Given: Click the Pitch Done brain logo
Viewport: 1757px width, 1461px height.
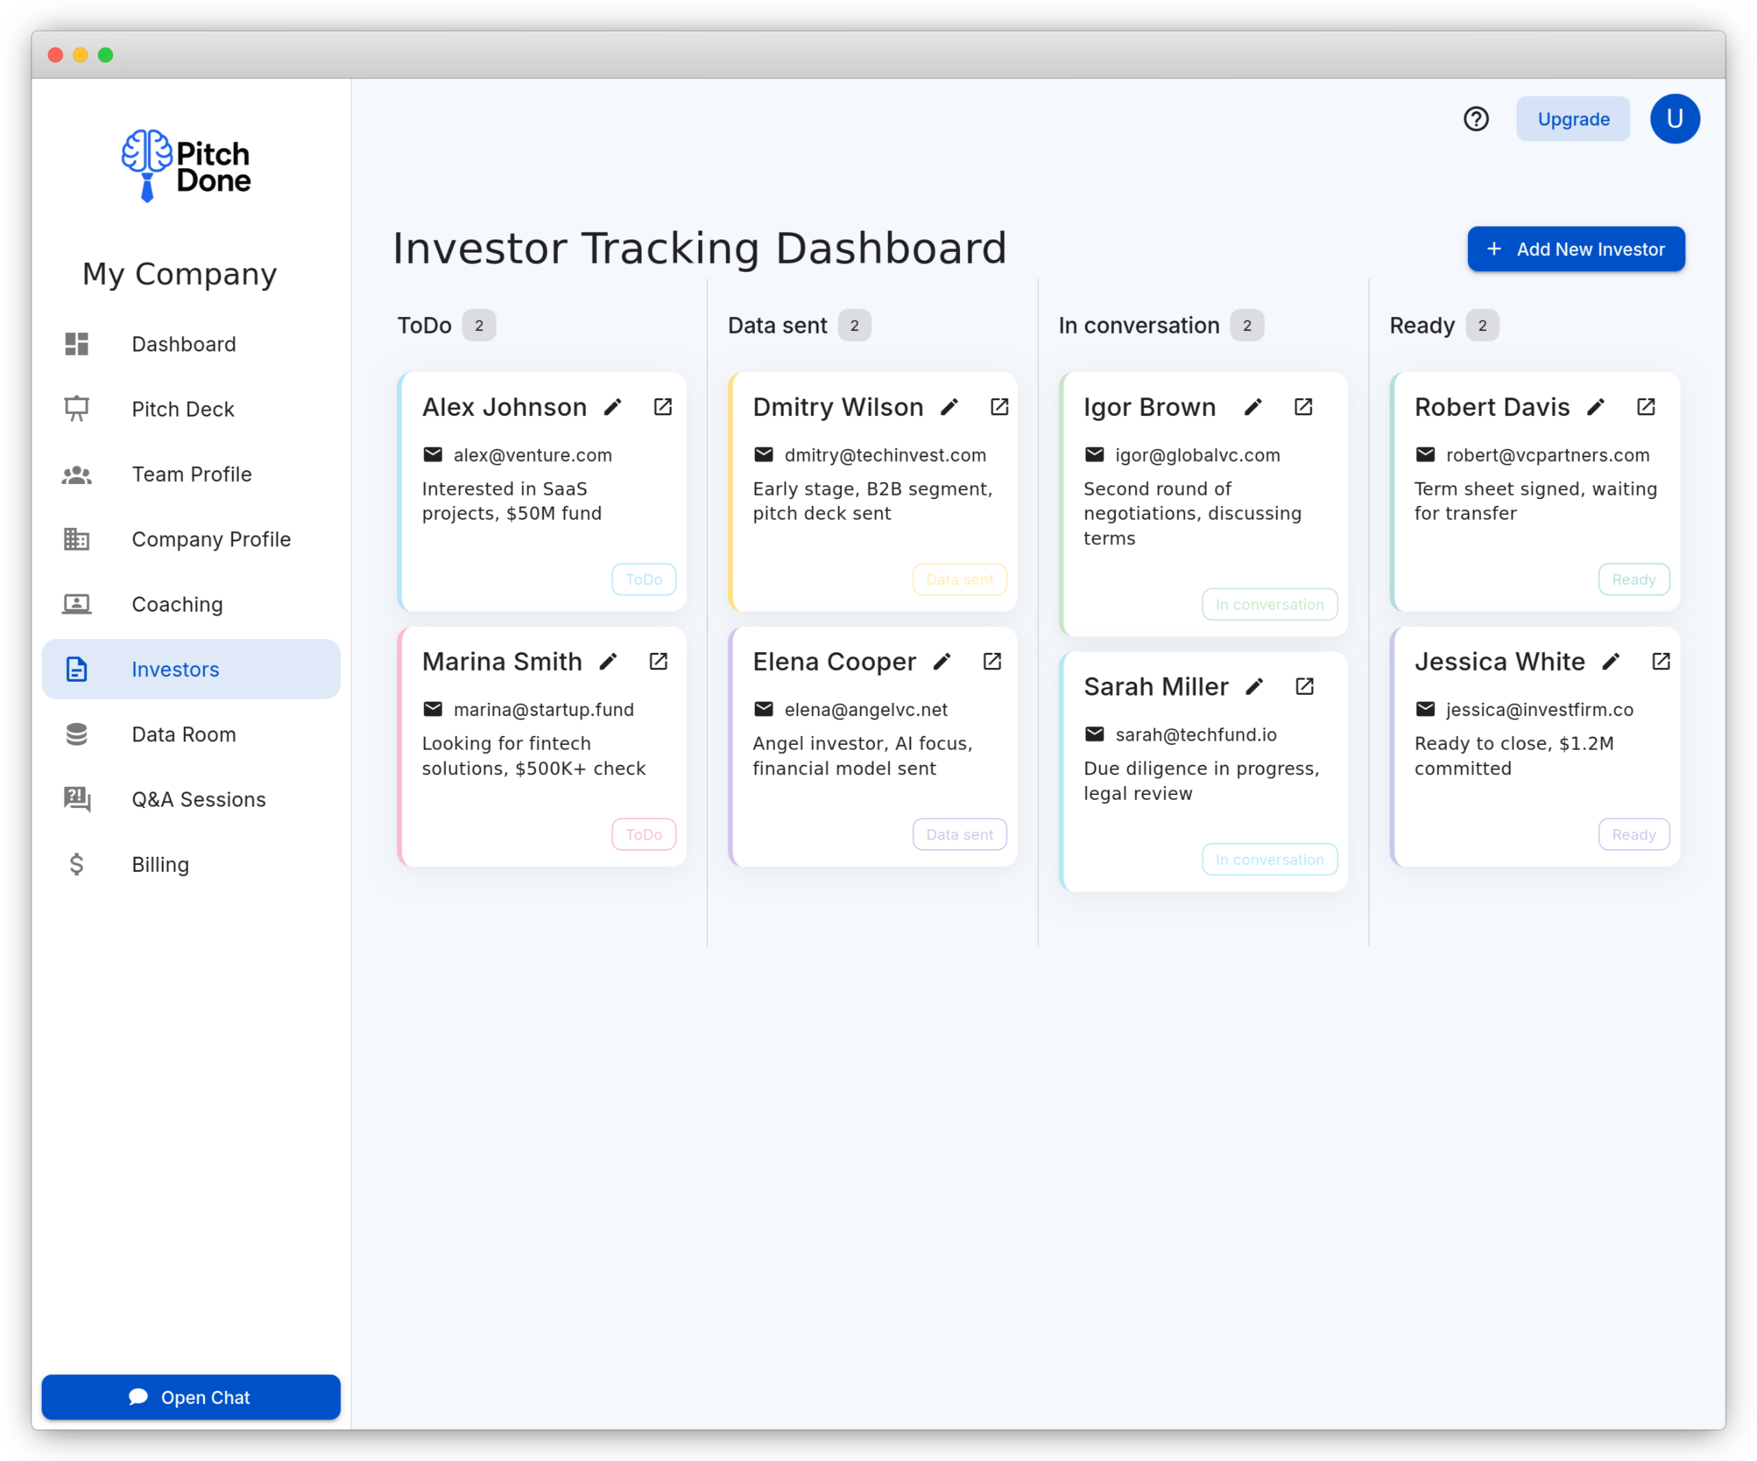Looking at the screenshot, I should pyautogui.click(x=186, y=165).
